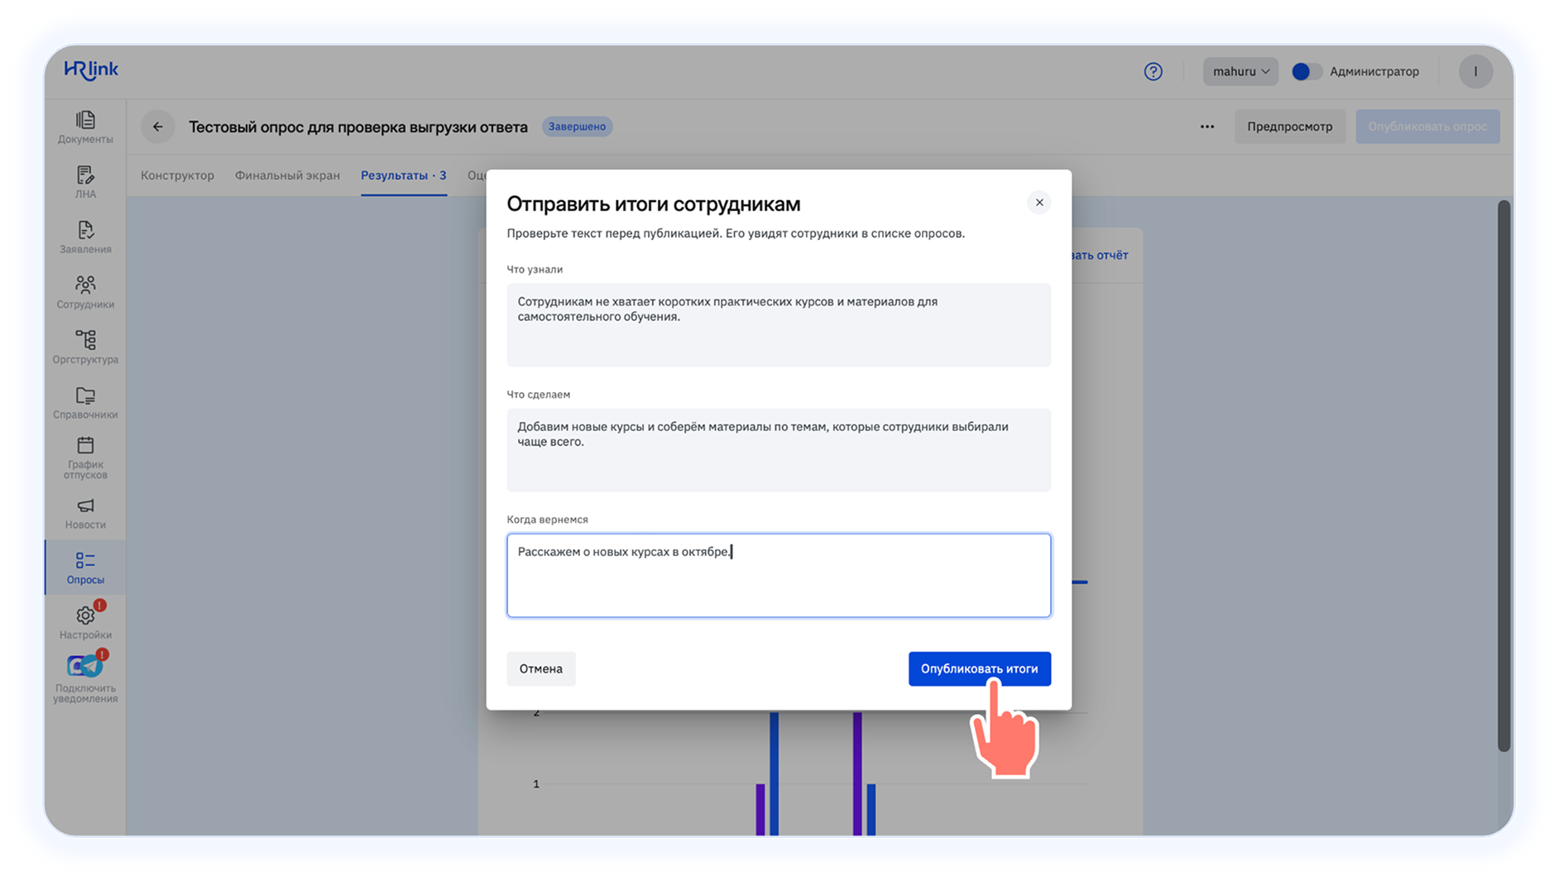Click the Завершено status badge
Screen dimensions: 1559x881
click(x=577, y=127)
